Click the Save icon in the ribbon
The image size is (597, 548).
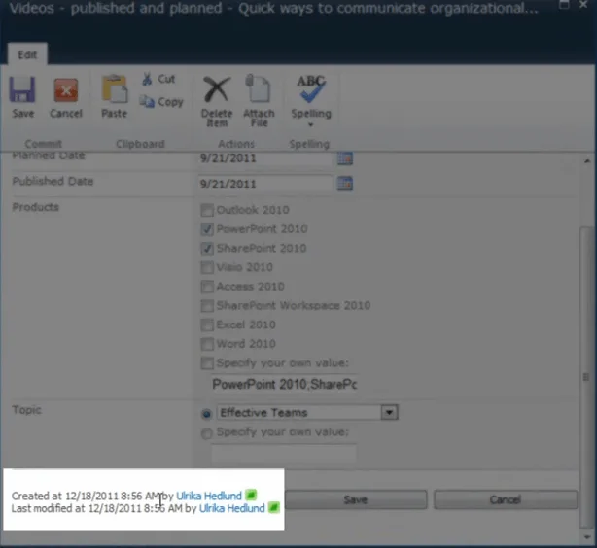(22, 91)
